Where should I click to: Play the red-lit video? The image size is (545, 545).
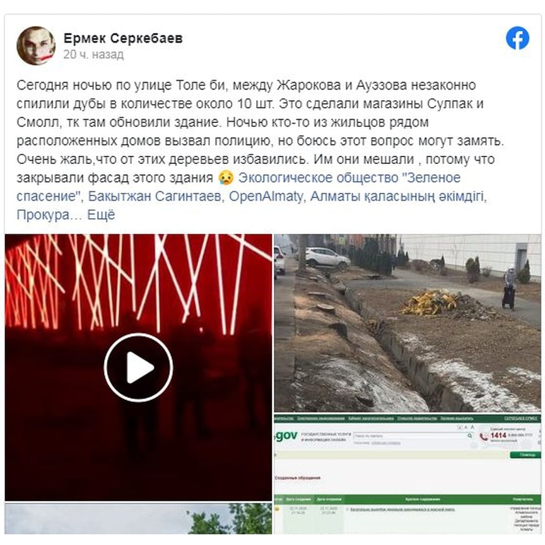[x=138, y=367]
